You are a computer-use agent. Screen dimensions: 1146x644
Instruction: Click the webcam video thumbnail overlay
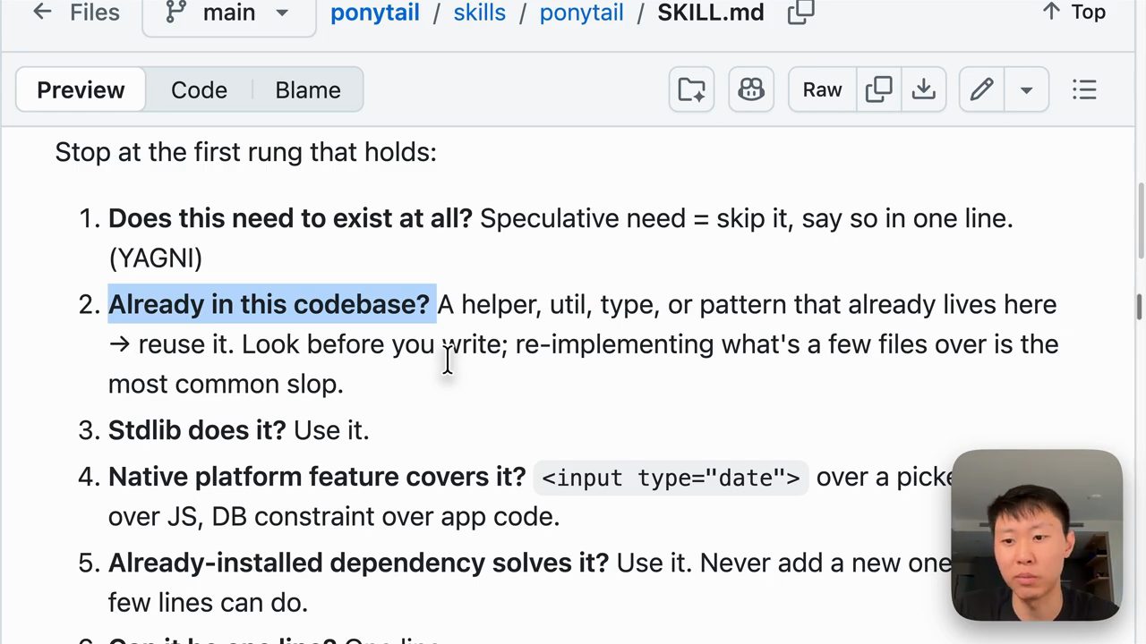click(x=1037, y=535)
